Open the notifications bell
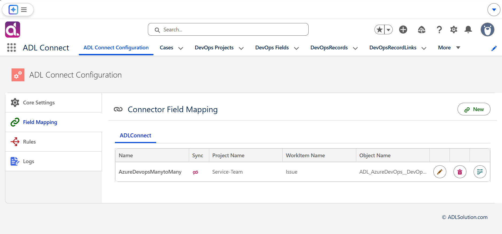Image resolution: width=502 pixels, height=234 pixels. pos(468,30)
